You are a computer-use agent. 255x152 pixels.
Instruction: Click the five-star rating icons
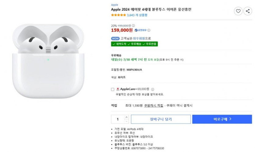[118, 15]
